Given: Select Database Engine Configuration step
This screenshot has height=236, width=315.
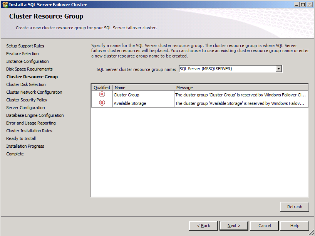Looking at the screenshot, I should 35,115.
